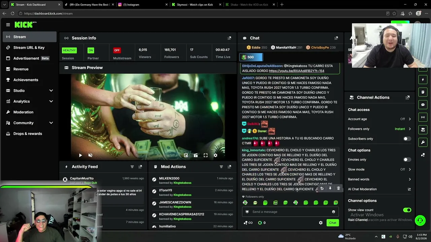Reload the page in the browser
Image resolution: width=431 pixels, height=242 pixels.
[12, 13]
